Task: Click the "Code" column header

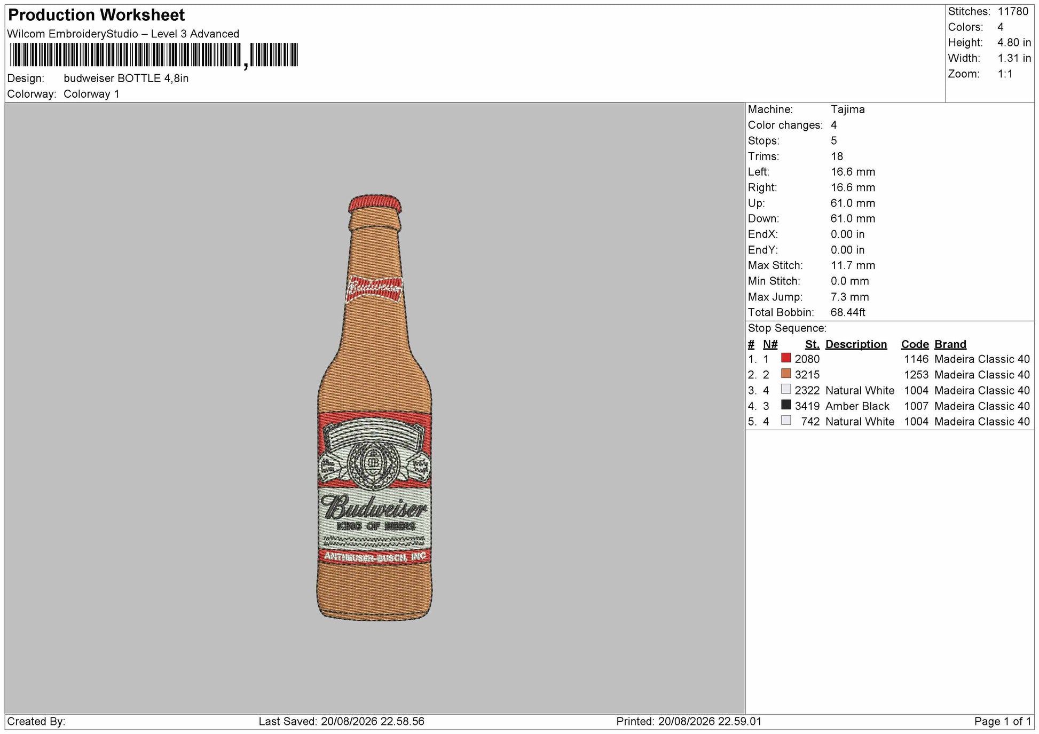Action: (915, 344)
